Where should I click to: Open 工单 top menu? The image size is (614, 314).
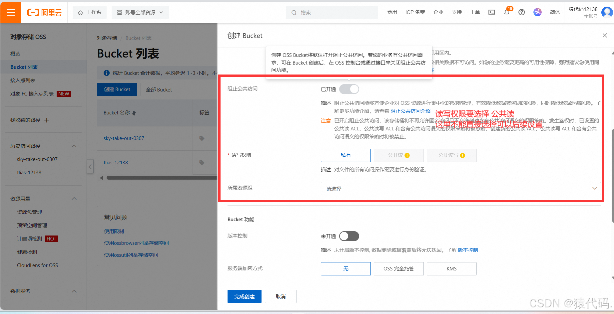475,12
